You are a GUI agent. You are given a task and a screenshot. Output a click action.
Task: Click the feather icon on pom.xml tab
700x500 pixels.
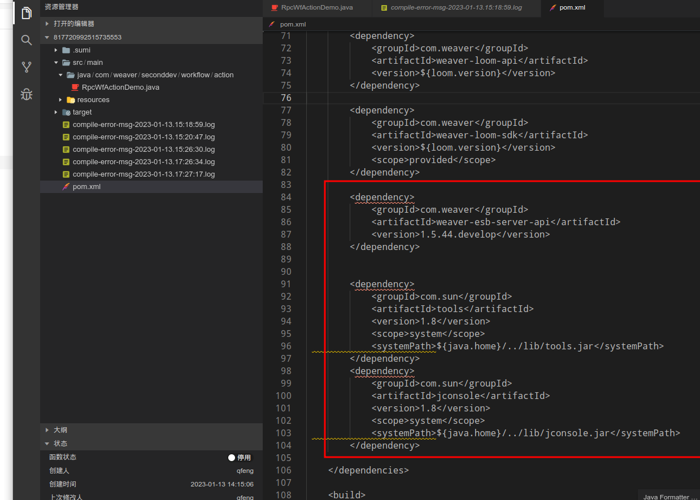553,8
